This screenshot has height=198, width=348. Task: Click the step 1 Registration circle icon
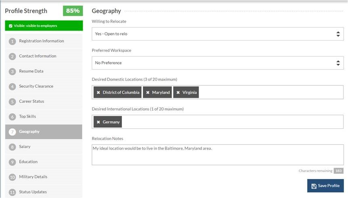(12, 41)
